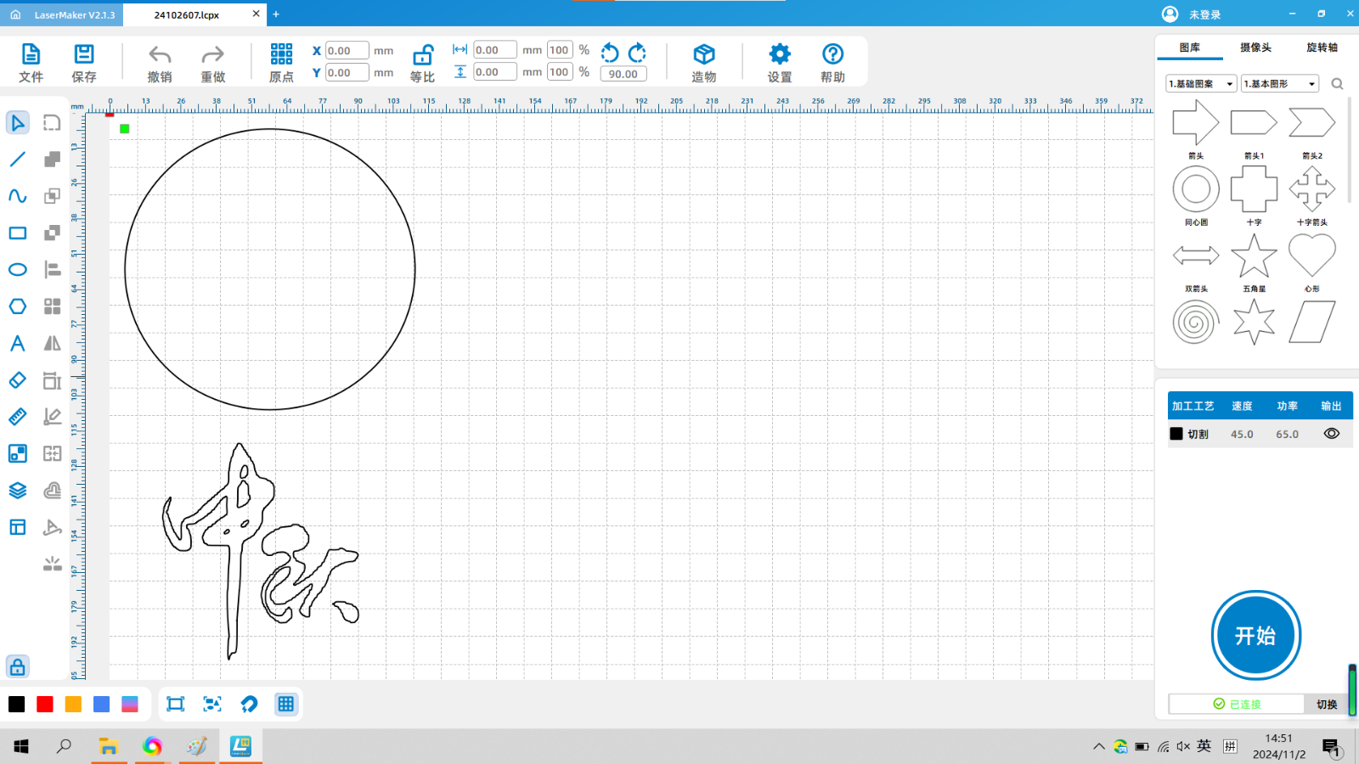
Task: Toggle the grid display button
Action: (x=286, y=704)
